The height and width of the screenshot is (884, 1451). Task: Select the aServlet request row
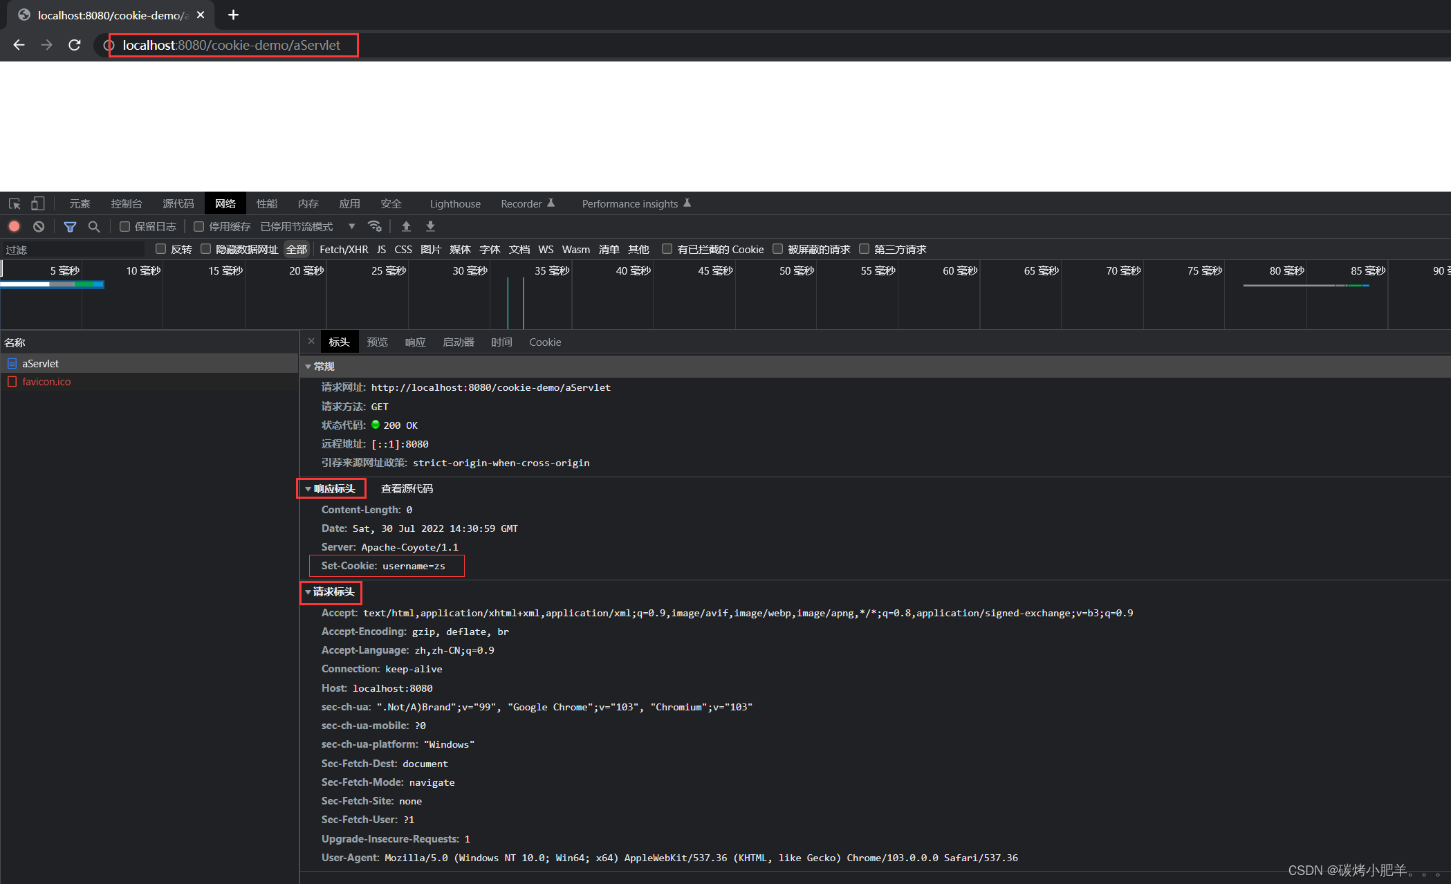point(149,363)
